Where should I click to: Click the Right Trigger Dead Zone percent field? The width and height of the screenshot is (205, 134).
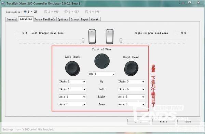click(x=181, y=33)
